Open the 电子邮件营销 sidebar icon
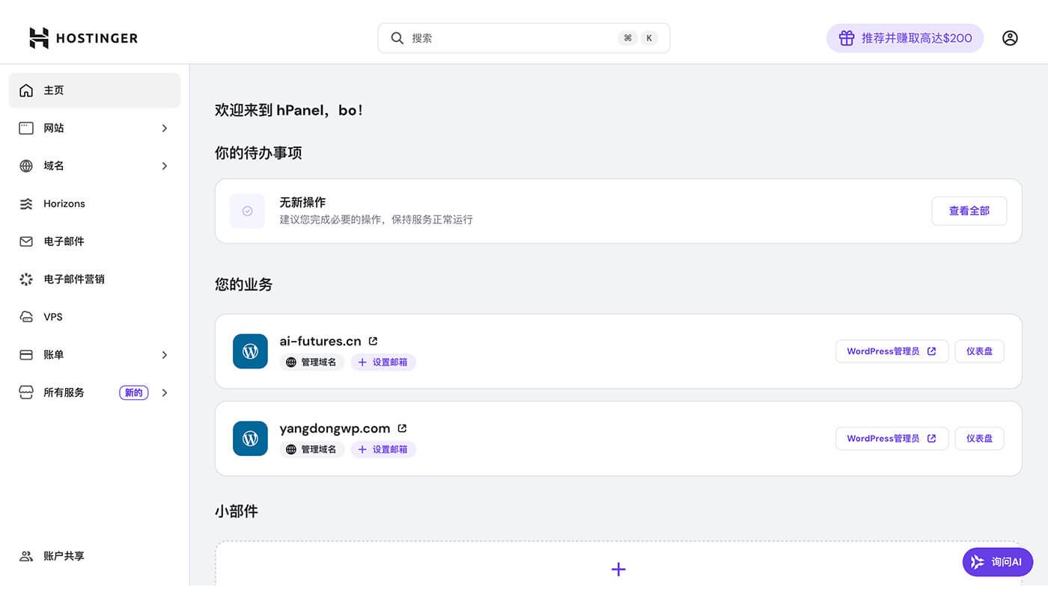 (27, 279)
